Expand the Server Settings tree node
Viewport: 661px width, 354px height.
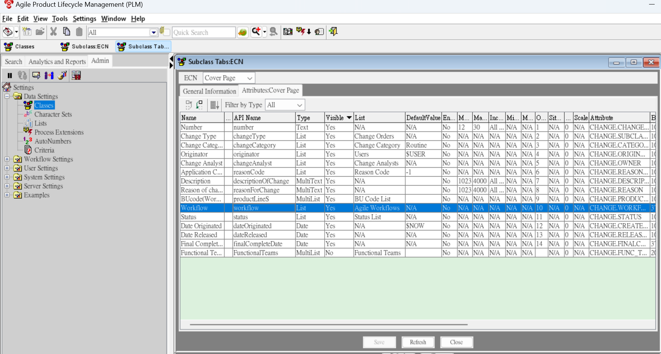[7, 186]
